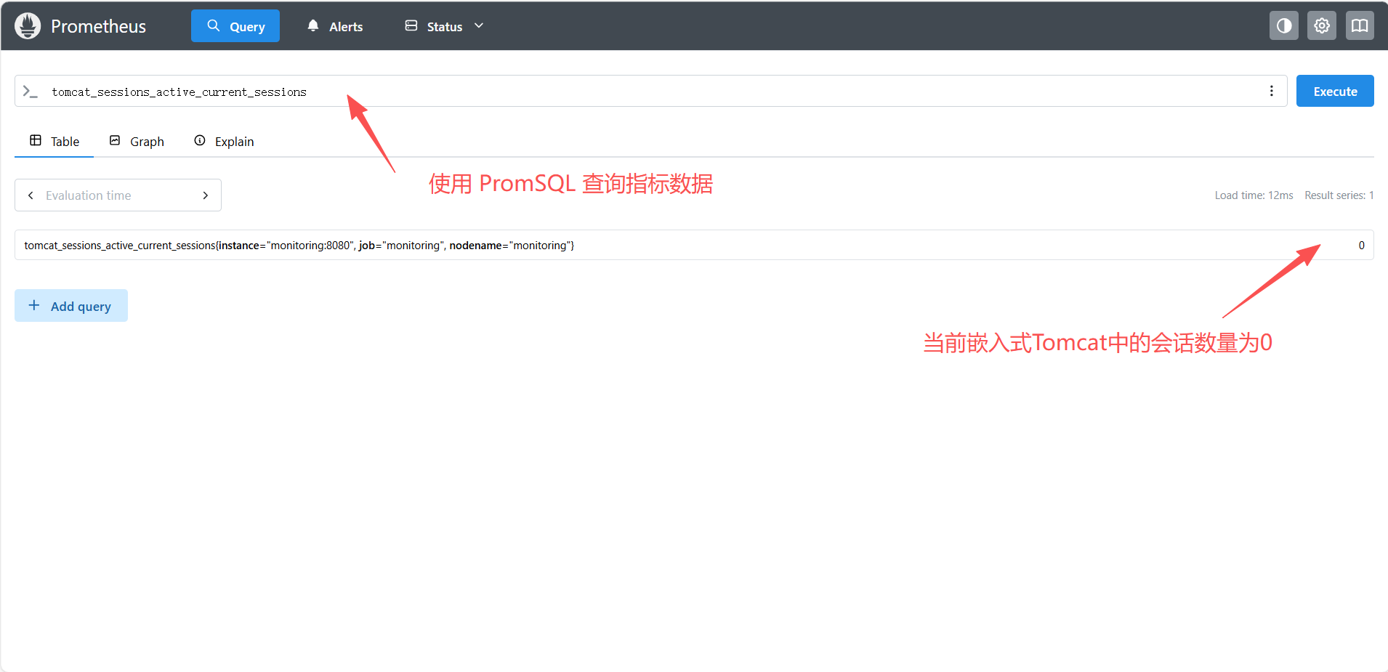Open the query options three-dot menu

click(1272, 91)
